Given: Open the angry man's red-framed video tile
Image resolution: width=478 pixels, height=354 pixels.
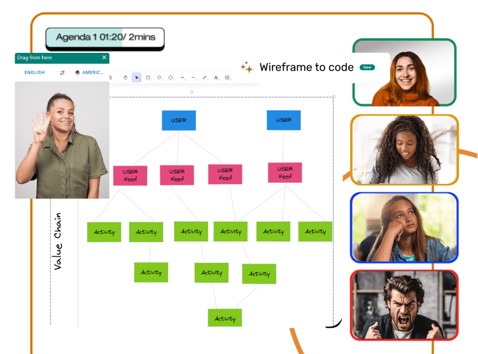Looking at the screenshot, I should (x=404, y=305).
